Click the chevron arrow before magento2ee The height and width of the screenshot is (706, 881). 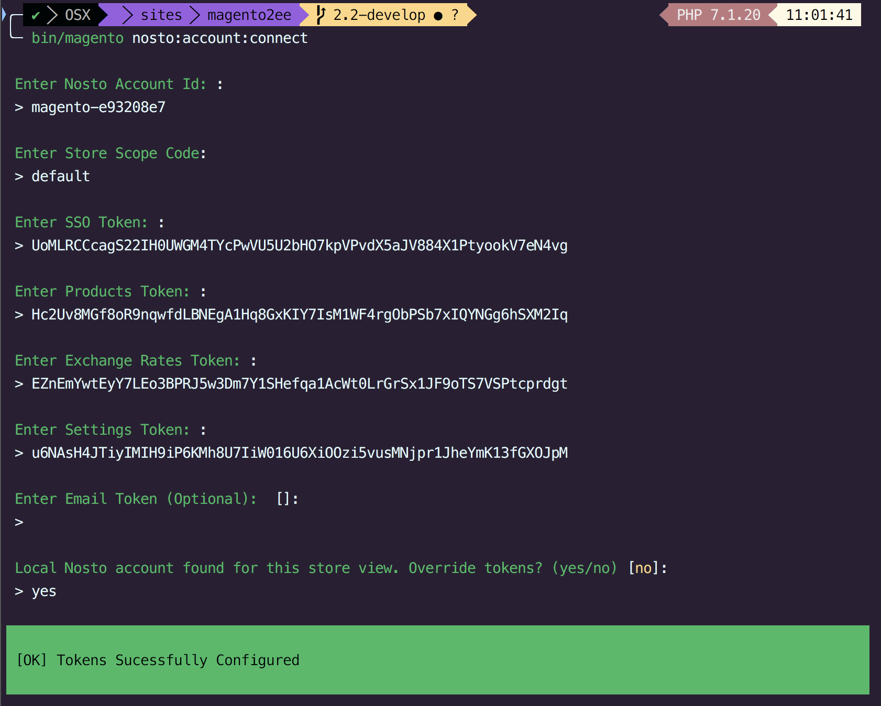pos(195,15)
